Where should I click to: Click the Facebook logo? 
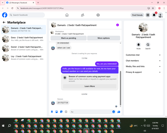tap(5, 15)
